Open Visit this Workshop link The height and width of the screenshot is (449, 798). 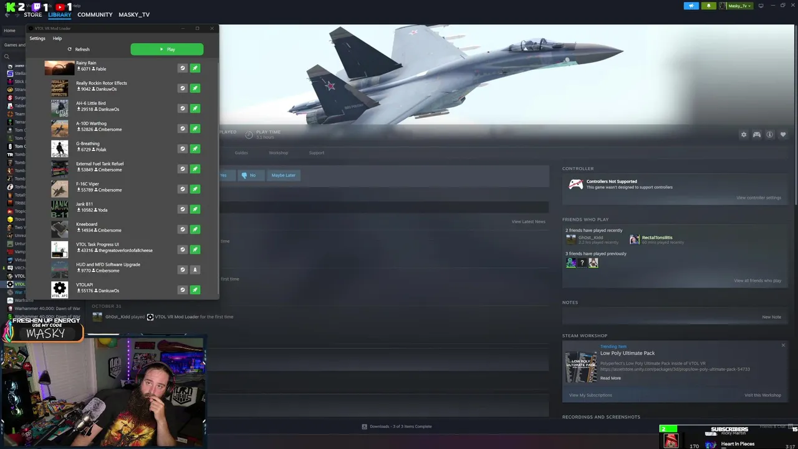point(762,395)
